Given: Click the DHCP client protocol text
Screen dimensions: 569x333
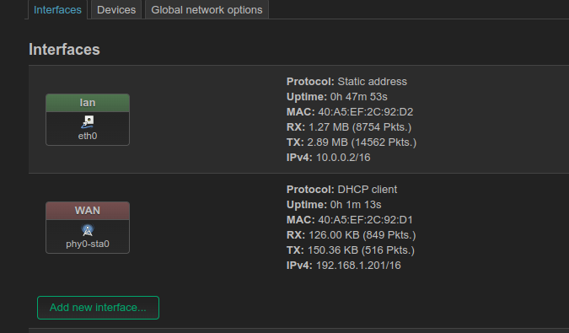Looking at the screenshot, I should pyautogui.click(x=368, y=190).
